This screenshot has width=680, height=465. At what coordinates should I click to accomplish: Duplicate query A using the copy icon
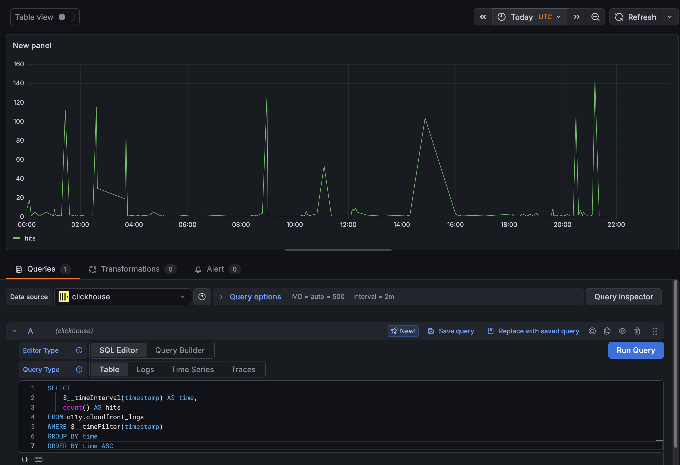[607, 331]
